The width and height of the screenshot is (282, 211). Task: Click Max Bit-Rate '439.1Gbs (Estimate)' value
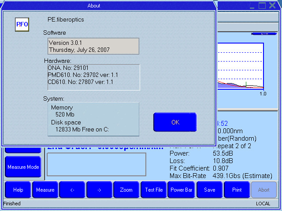click(242, 176)
